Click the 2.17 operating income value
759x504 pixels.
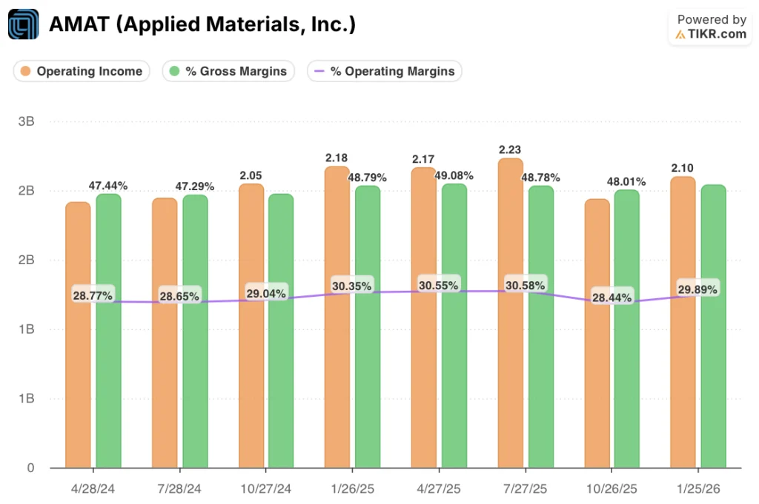423,159
